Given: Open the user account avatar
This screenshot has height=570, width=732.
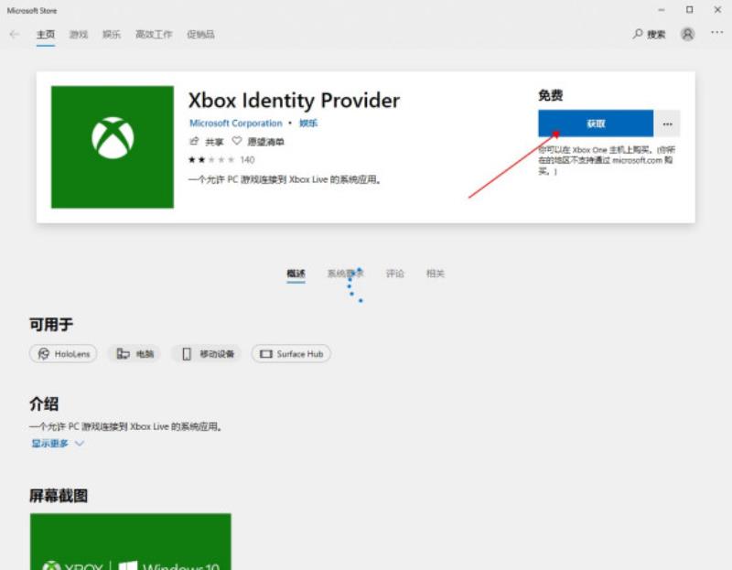Looking at the screenshot, I should pyautogui.click(x=687, y=34).
